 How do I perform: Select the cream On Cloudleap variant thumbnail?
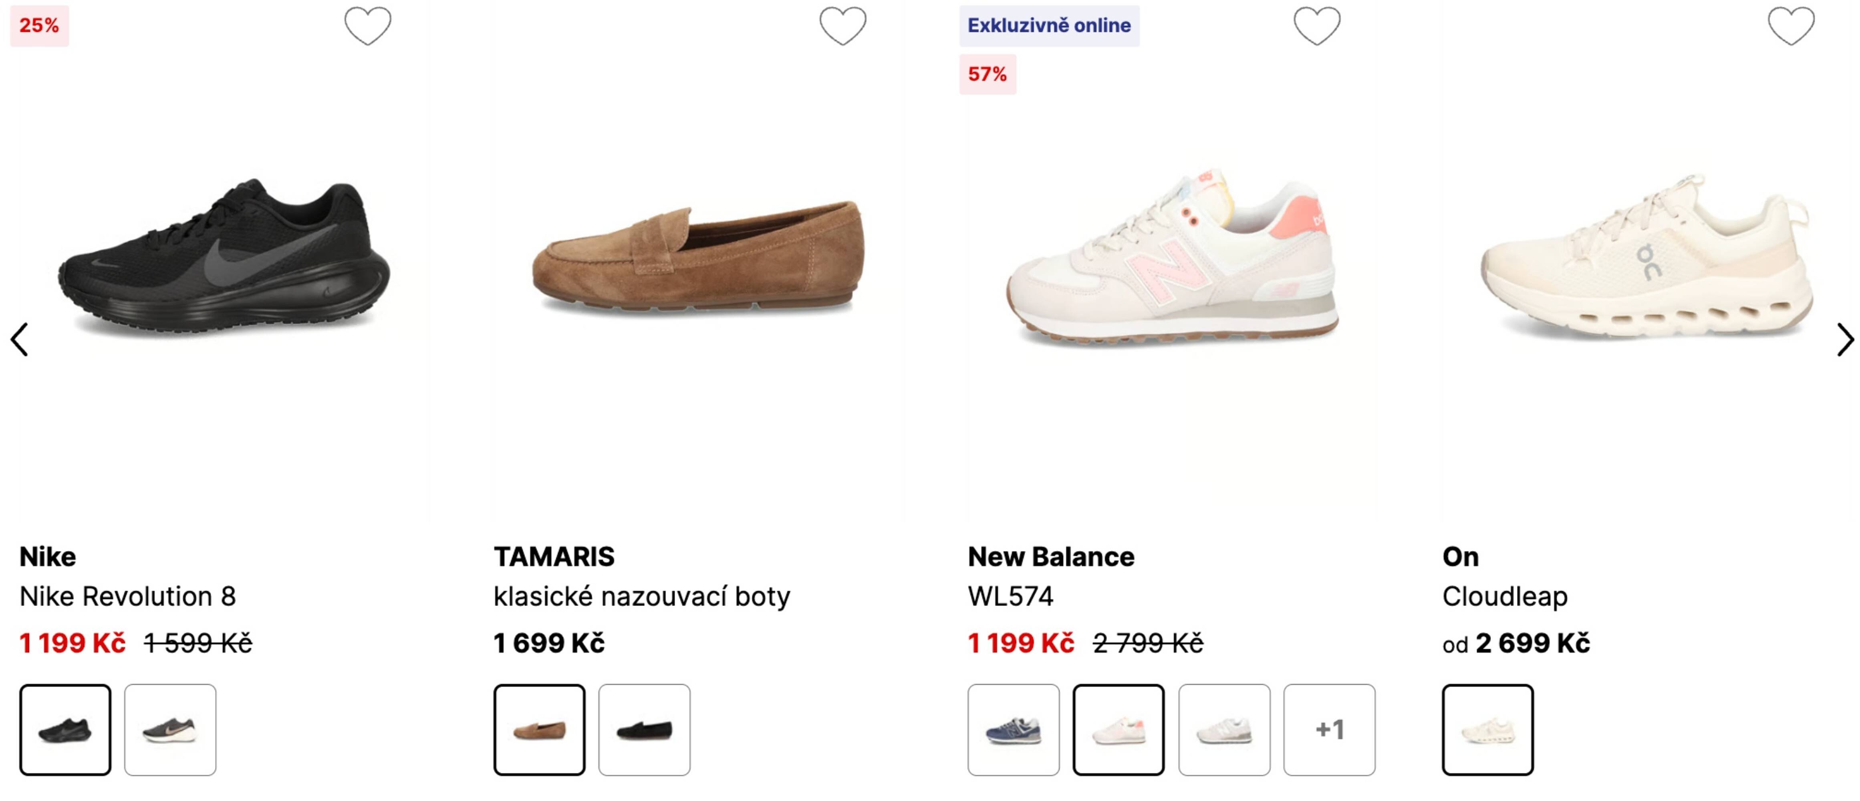click(x=1488, y=730)
